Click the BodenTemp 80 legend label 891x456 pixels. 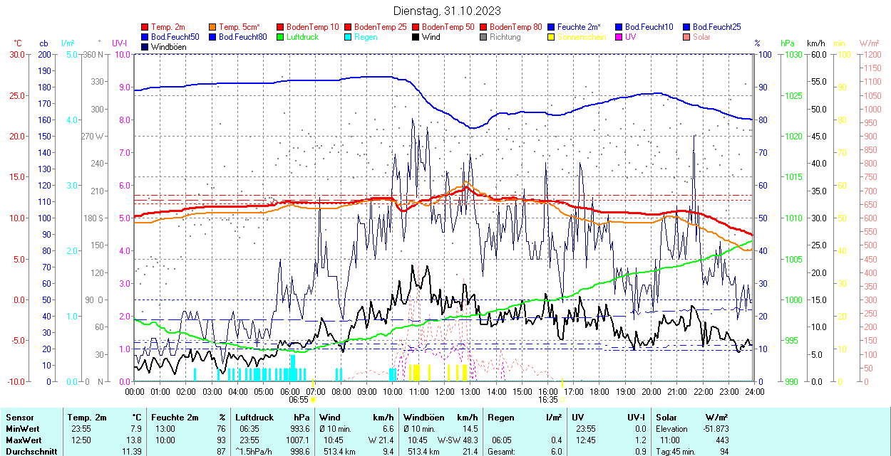coord(516,27)
